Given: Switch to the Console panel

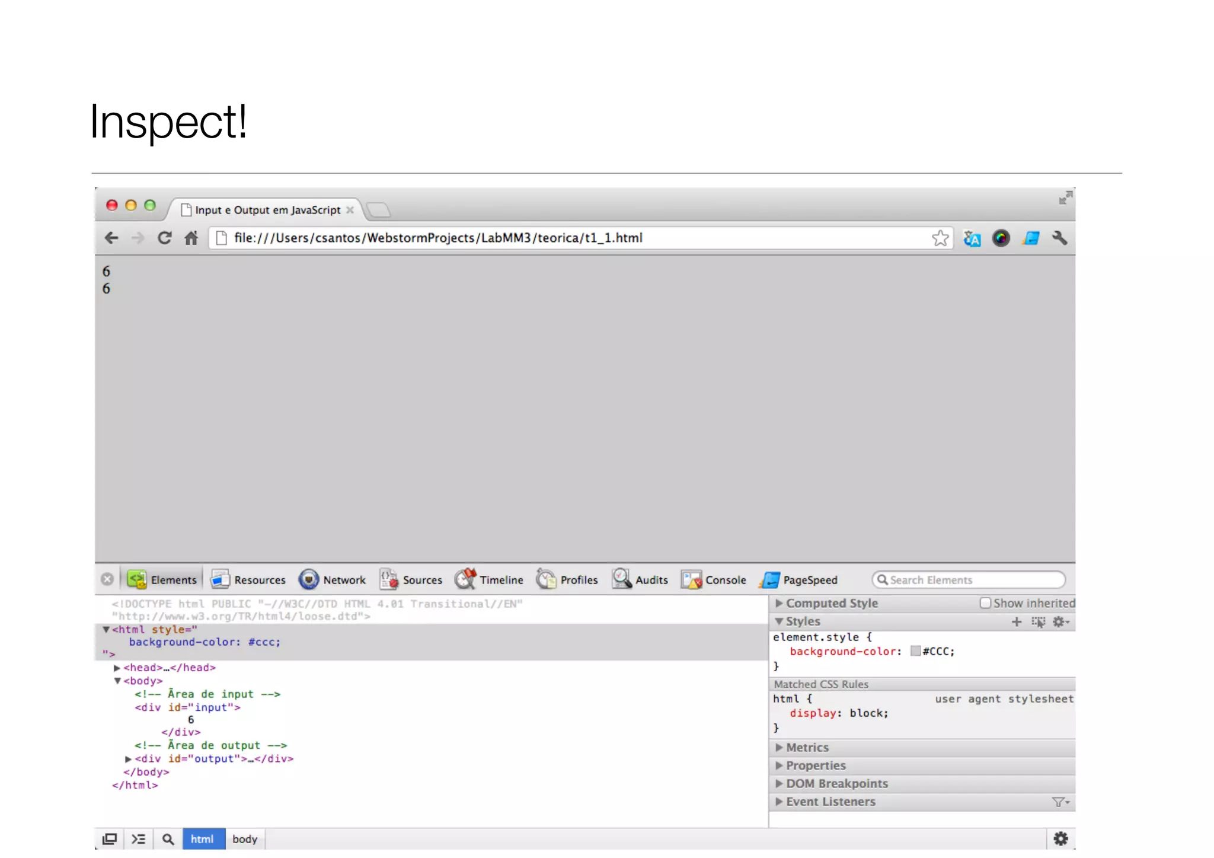Looking at the screenshot, I should tap(714, 579).
